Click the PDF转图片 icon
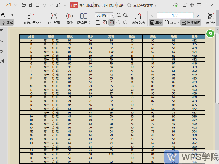 54,16
